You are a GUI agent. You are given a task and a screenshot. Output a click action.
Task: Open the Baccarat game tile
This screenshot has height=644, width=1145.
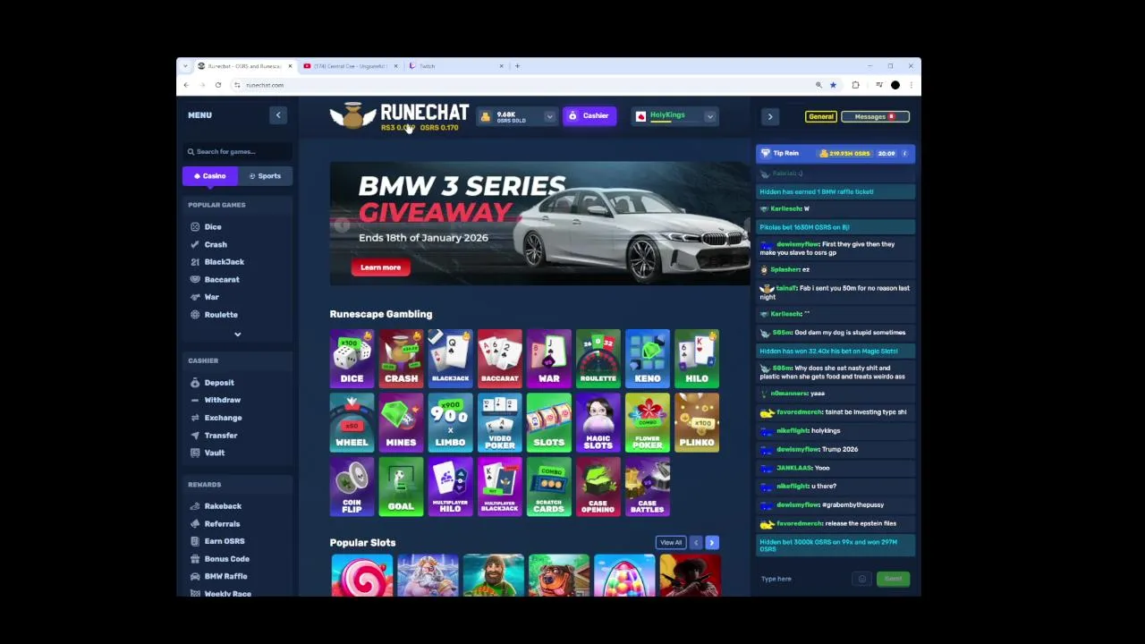pyautogui.click(x=499, y=359)
